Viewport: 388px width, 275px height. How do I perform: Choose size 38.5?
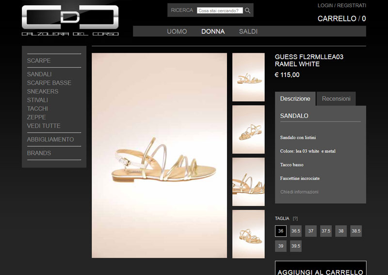click(356, 231)
